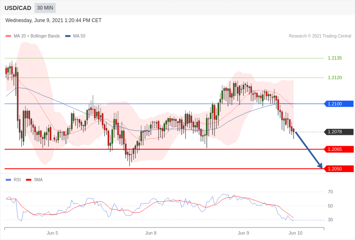Click the 30 MIN timeframe badge

(45, 8)
